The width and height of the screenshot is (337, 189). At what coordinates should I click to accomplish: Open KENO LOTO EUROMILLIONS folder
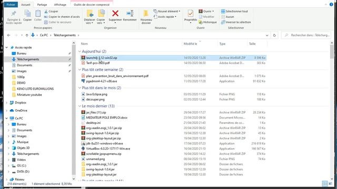pos(35,89)
